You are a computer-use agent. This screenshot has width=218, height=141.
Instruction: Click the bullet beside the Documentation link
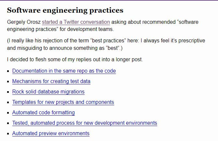[x=8, y=71]
